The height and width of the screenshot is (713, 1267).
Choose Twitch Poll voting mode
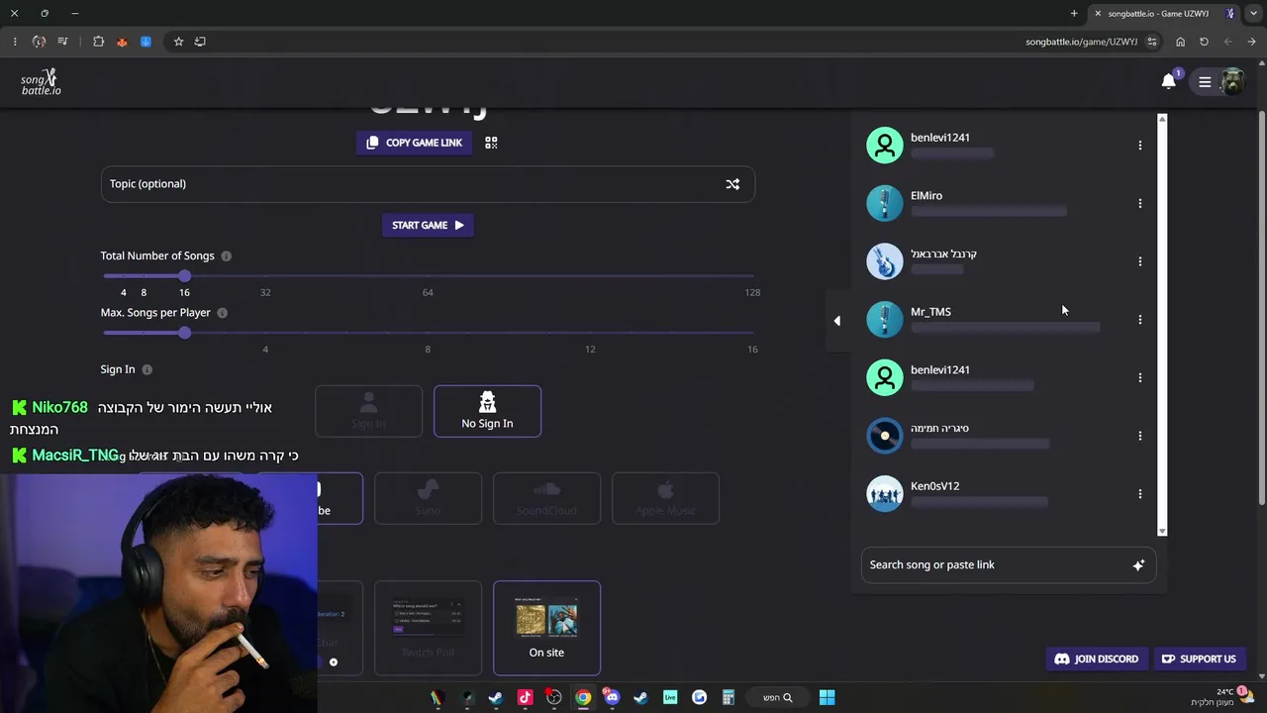[428, 628]
